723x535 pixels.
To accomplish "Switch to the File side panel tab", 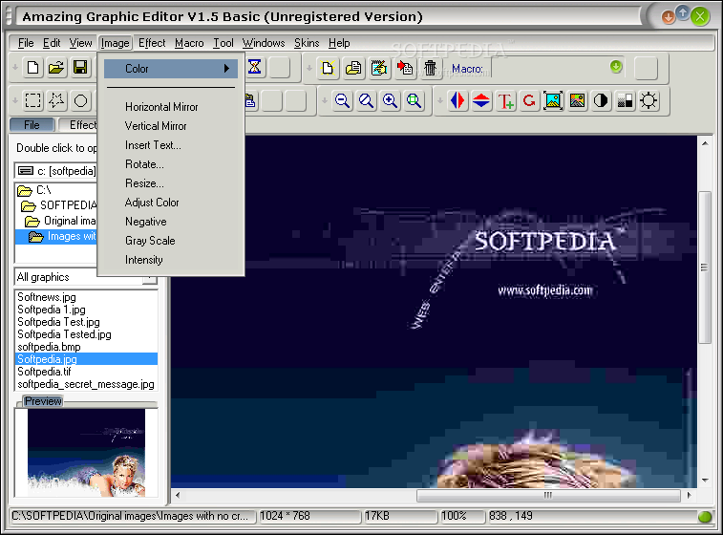I will coord(32,125).
